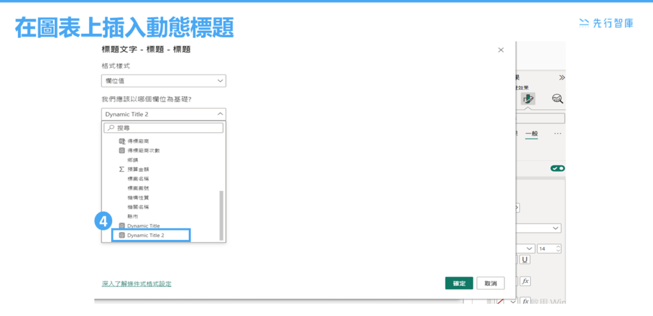Cancel the dialog with 取消
The height and width of the screenshot is (316, 653).
coord(490,283)
